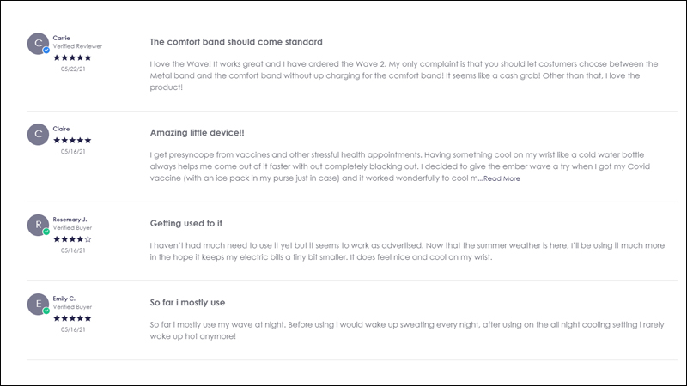Click Rosemary J.'s four-star rating

[72, 239]
